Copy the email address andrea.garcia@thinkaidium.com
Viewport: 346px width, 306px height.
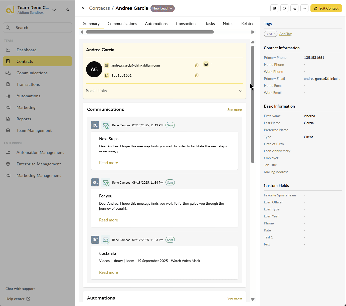coord(197,65)
